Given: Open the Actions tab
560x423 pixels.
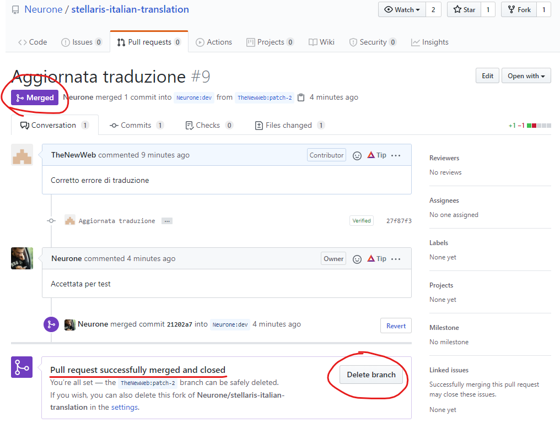Looking at the screenshot, I should click(214, 42).
